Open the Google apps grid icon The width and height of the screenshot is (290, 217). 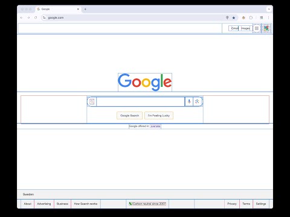point(257,28)
